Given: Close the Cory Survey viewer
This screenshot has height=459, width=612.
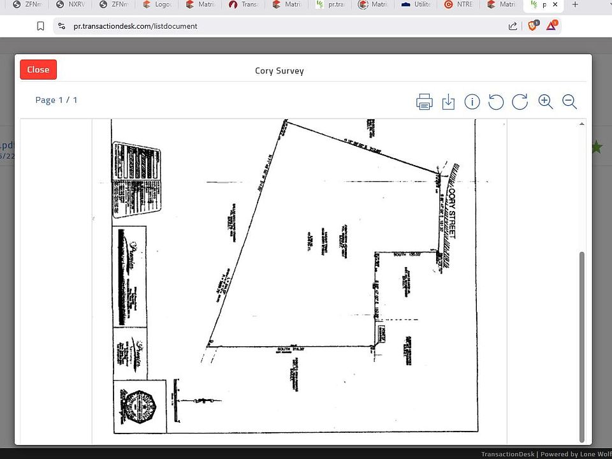Looking at the screenshot, I should pyautogui.click(x=38, y=69).
